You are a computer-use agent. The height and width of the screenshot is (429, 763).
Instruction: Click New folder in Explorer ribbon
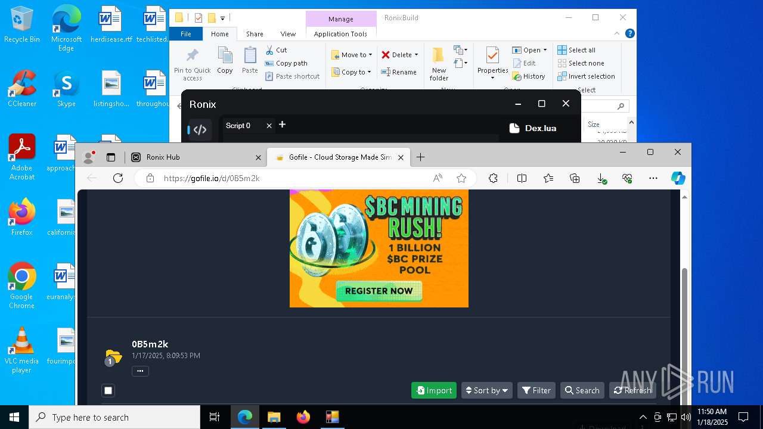[439, 64]
